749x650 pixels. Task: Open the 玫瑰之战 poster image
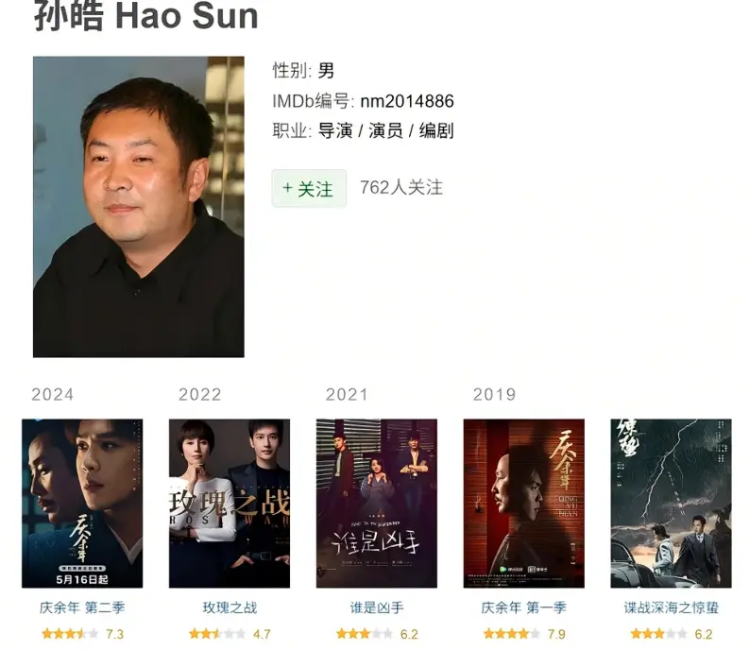tap(230, 504)
